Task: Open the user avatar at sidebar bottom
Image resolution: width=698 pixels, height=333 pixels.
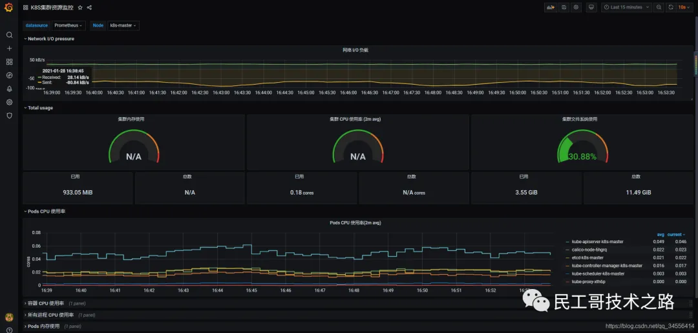Action: pyautogui.click(x=9, y=317)
